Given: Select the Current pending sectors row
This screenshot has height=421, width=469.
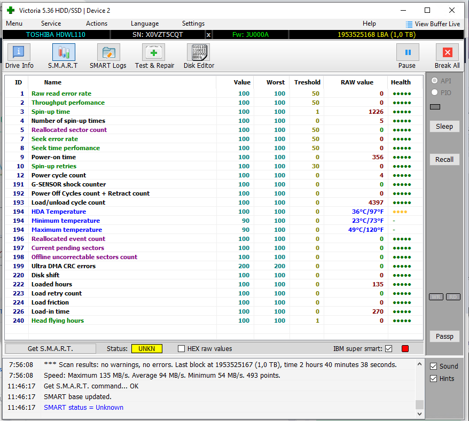Looking at the screenshot, I should click(214, 248).
